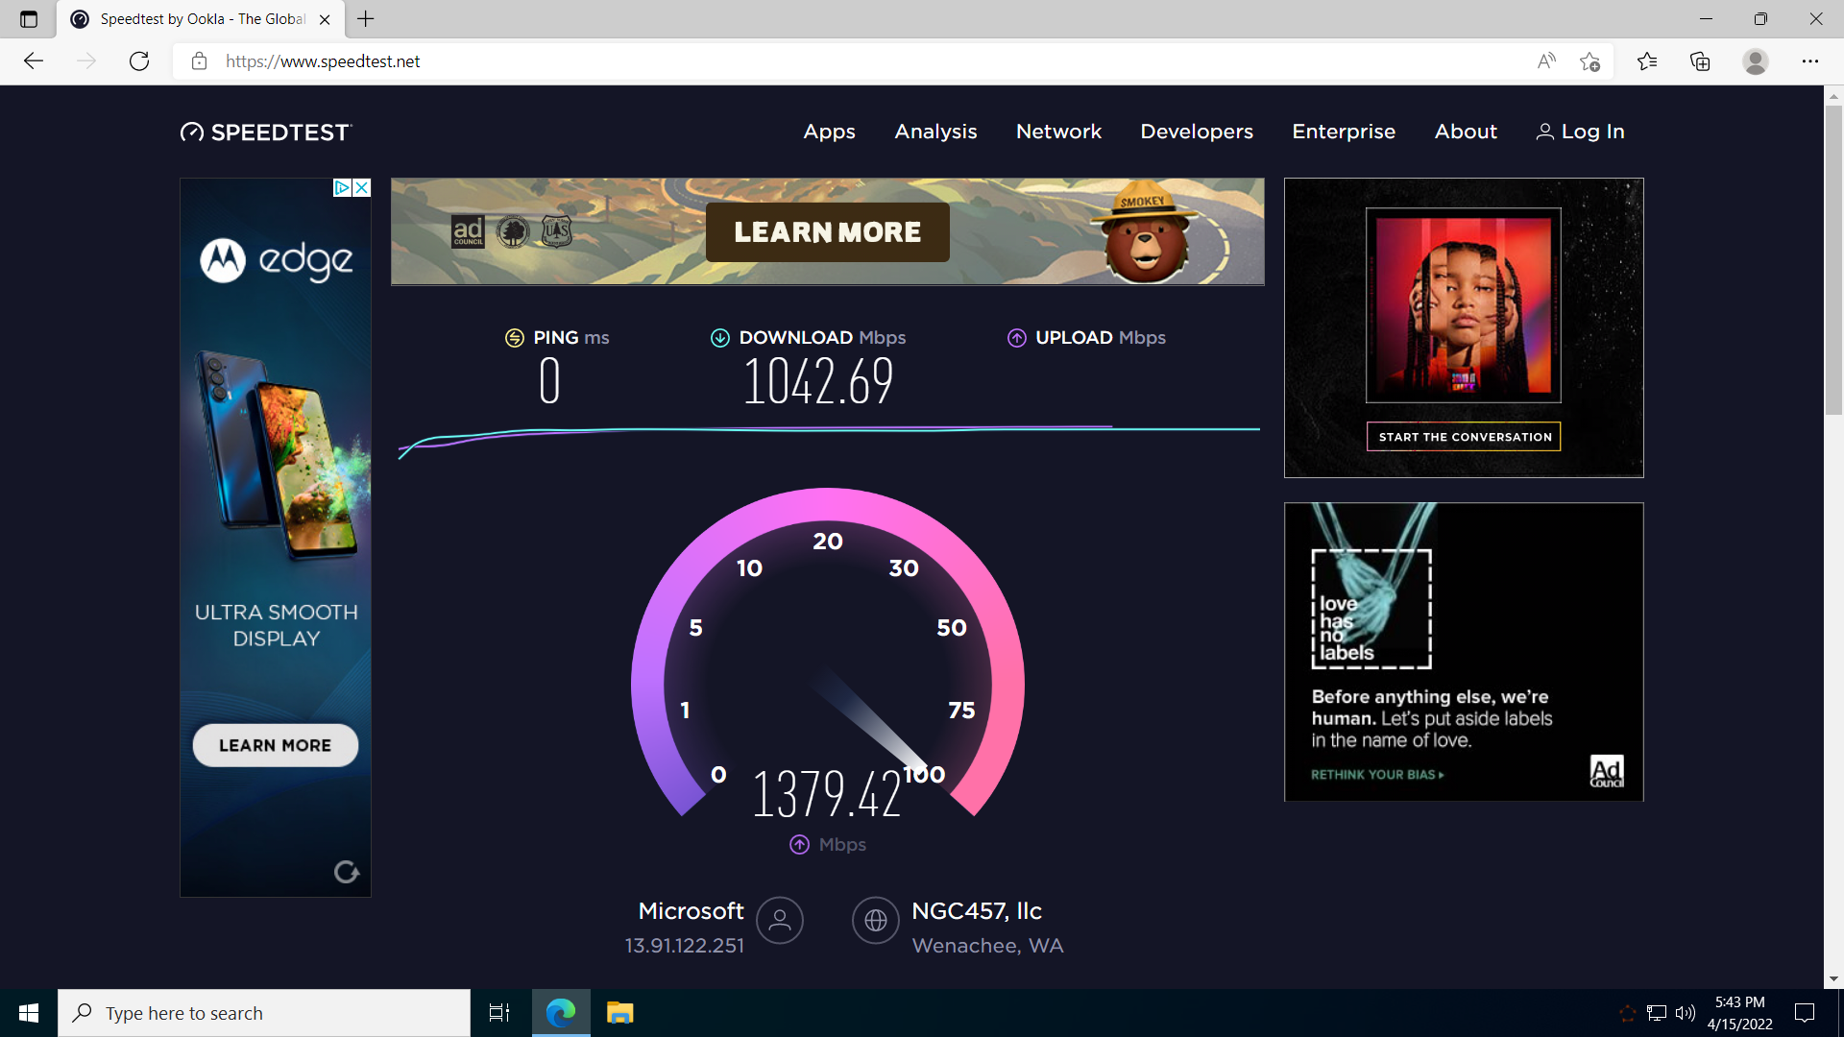Close the Motorola edge ad X icon
The height and width of the screenshot is (1037, 1844).
pos(362,188)
